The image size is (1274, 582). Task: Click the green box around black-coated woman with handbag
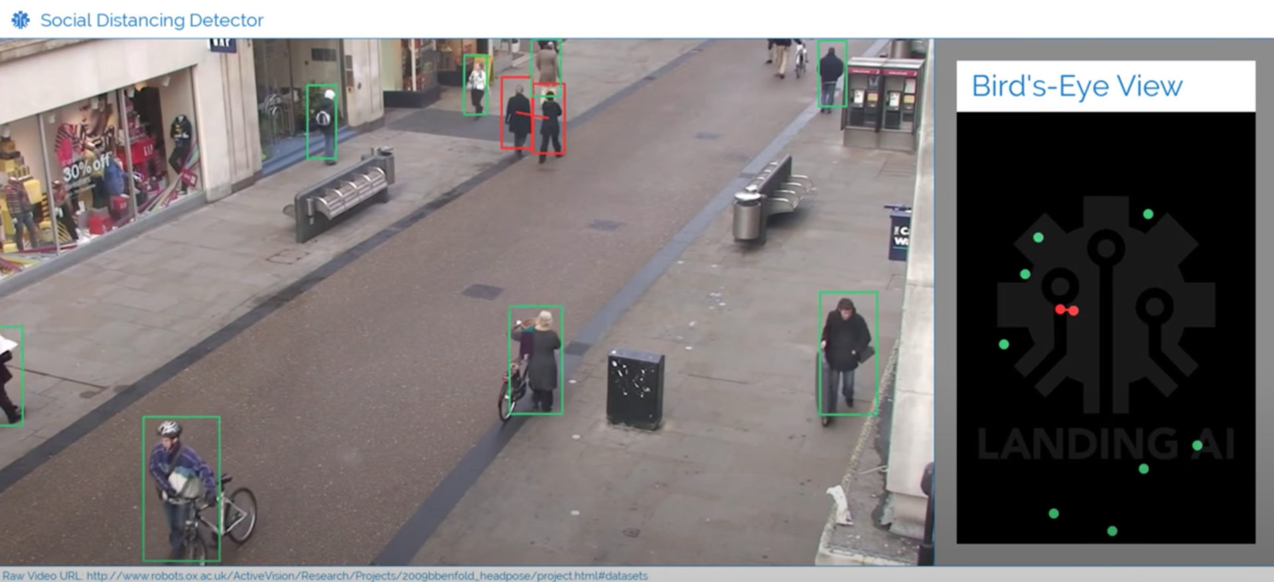[x=848, y=354]
